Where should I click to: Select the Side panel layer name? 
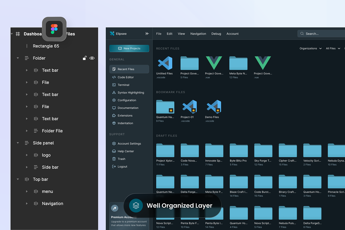(x=43, y=143)
